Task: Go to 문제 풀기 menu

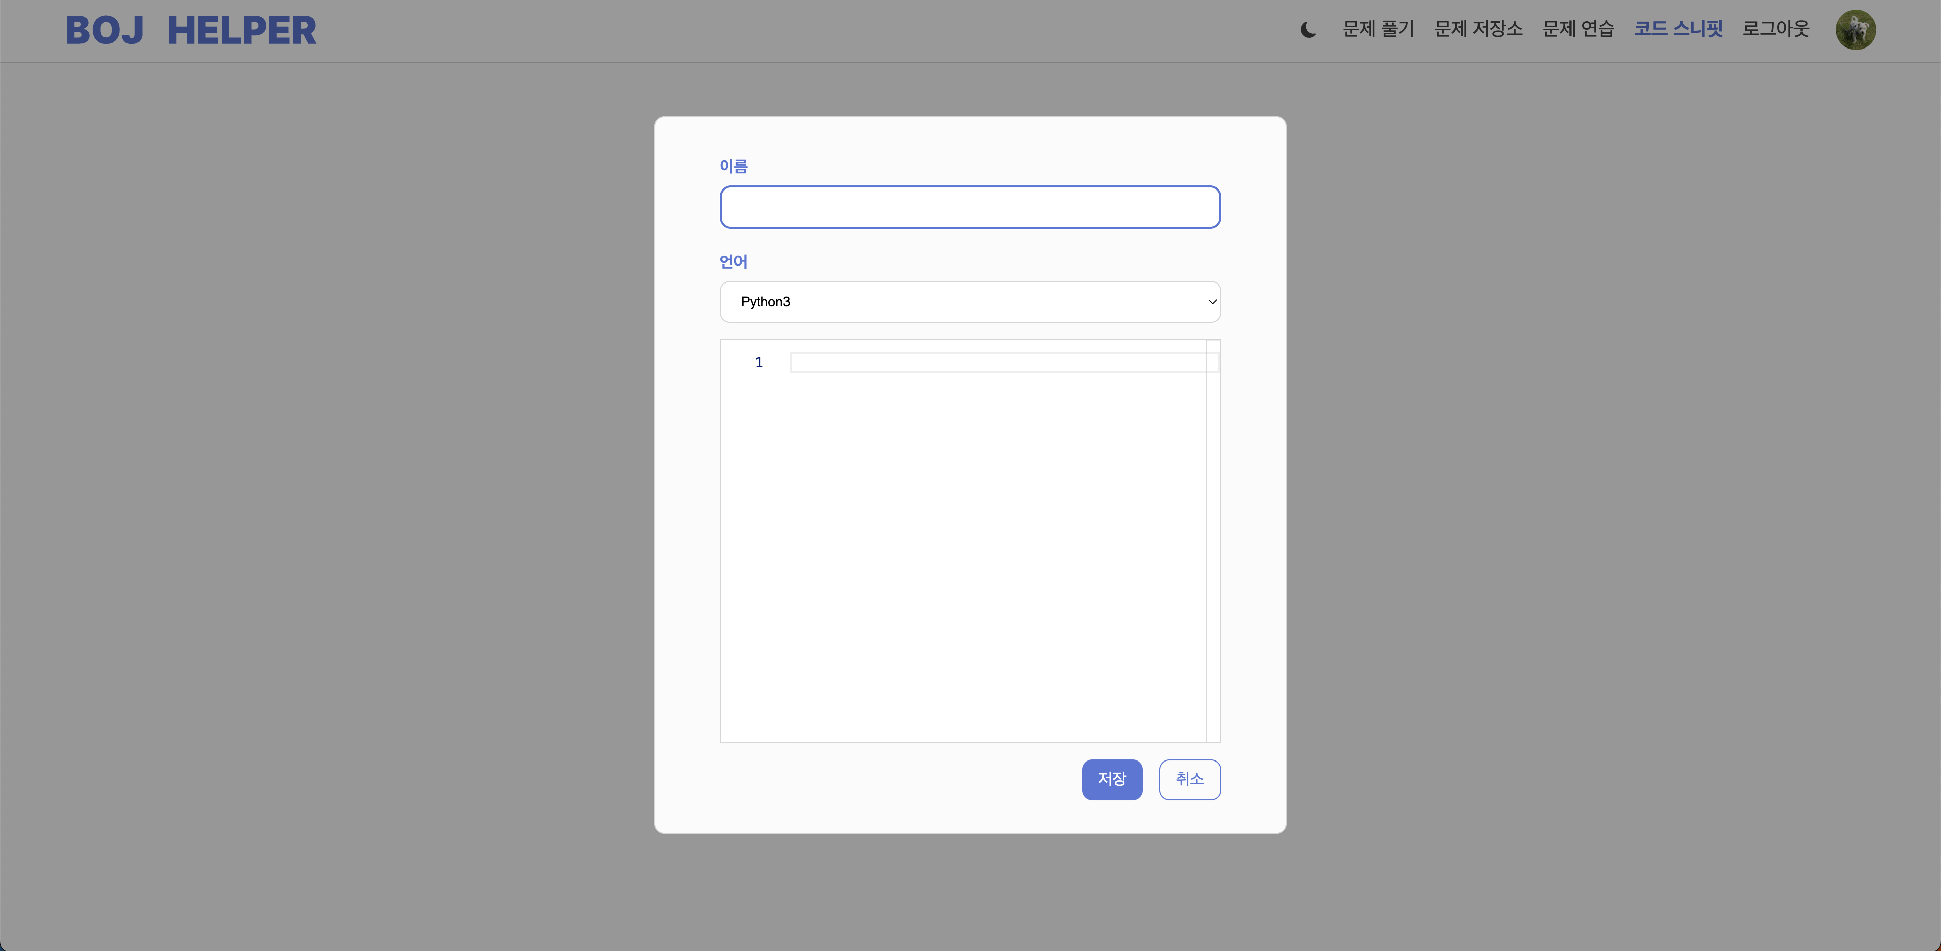Action: 1378,29
